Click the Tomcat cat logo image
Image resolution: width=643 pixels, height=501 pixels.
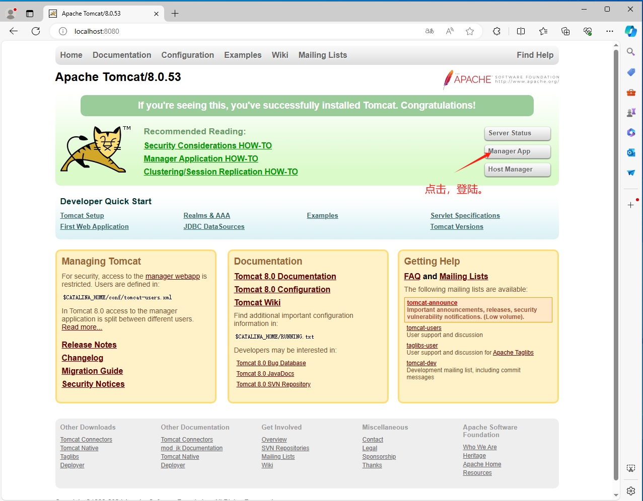[x=95, y=149]
